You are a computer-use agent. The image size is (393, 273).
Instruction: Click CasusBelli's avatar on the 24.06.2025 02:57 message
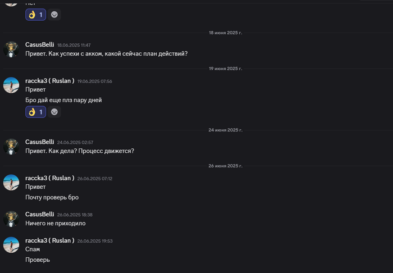click(11, 146)
